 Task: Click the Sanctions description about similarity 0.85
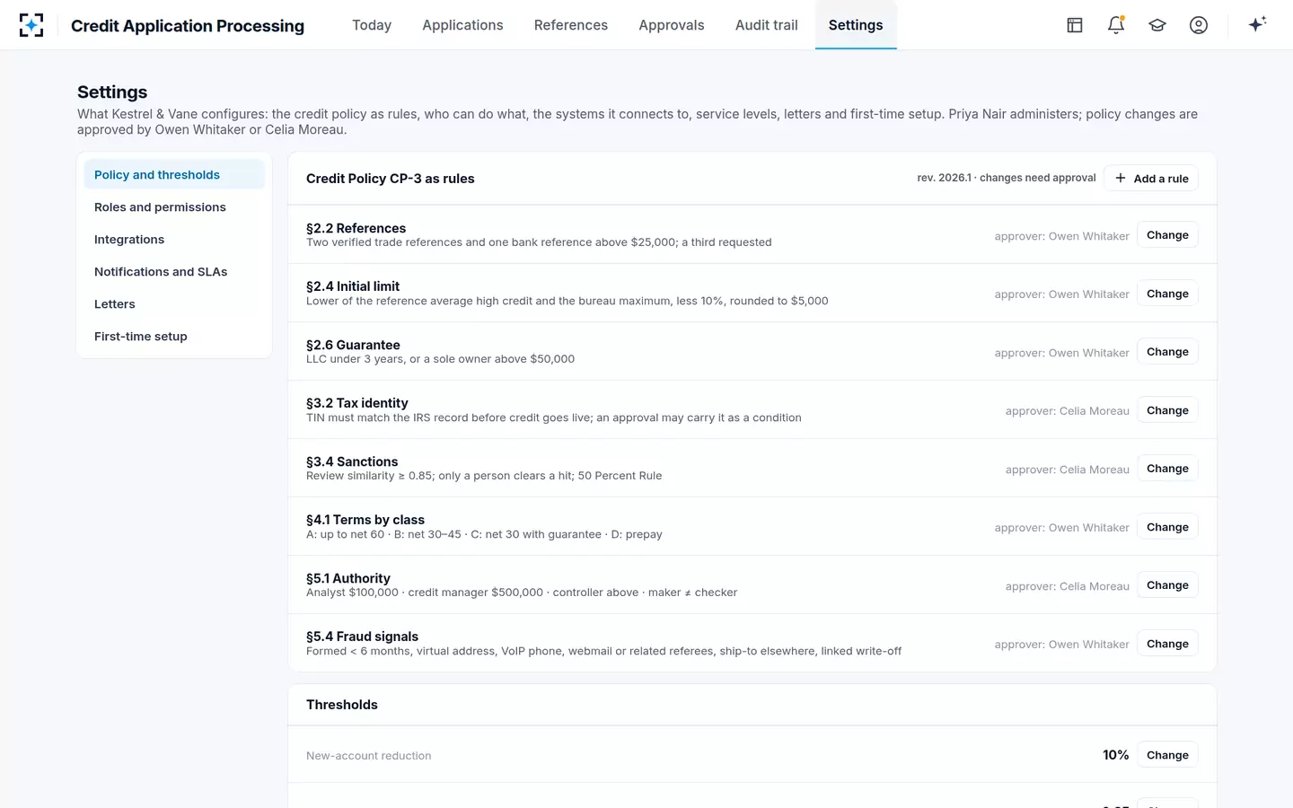(484, 476)
